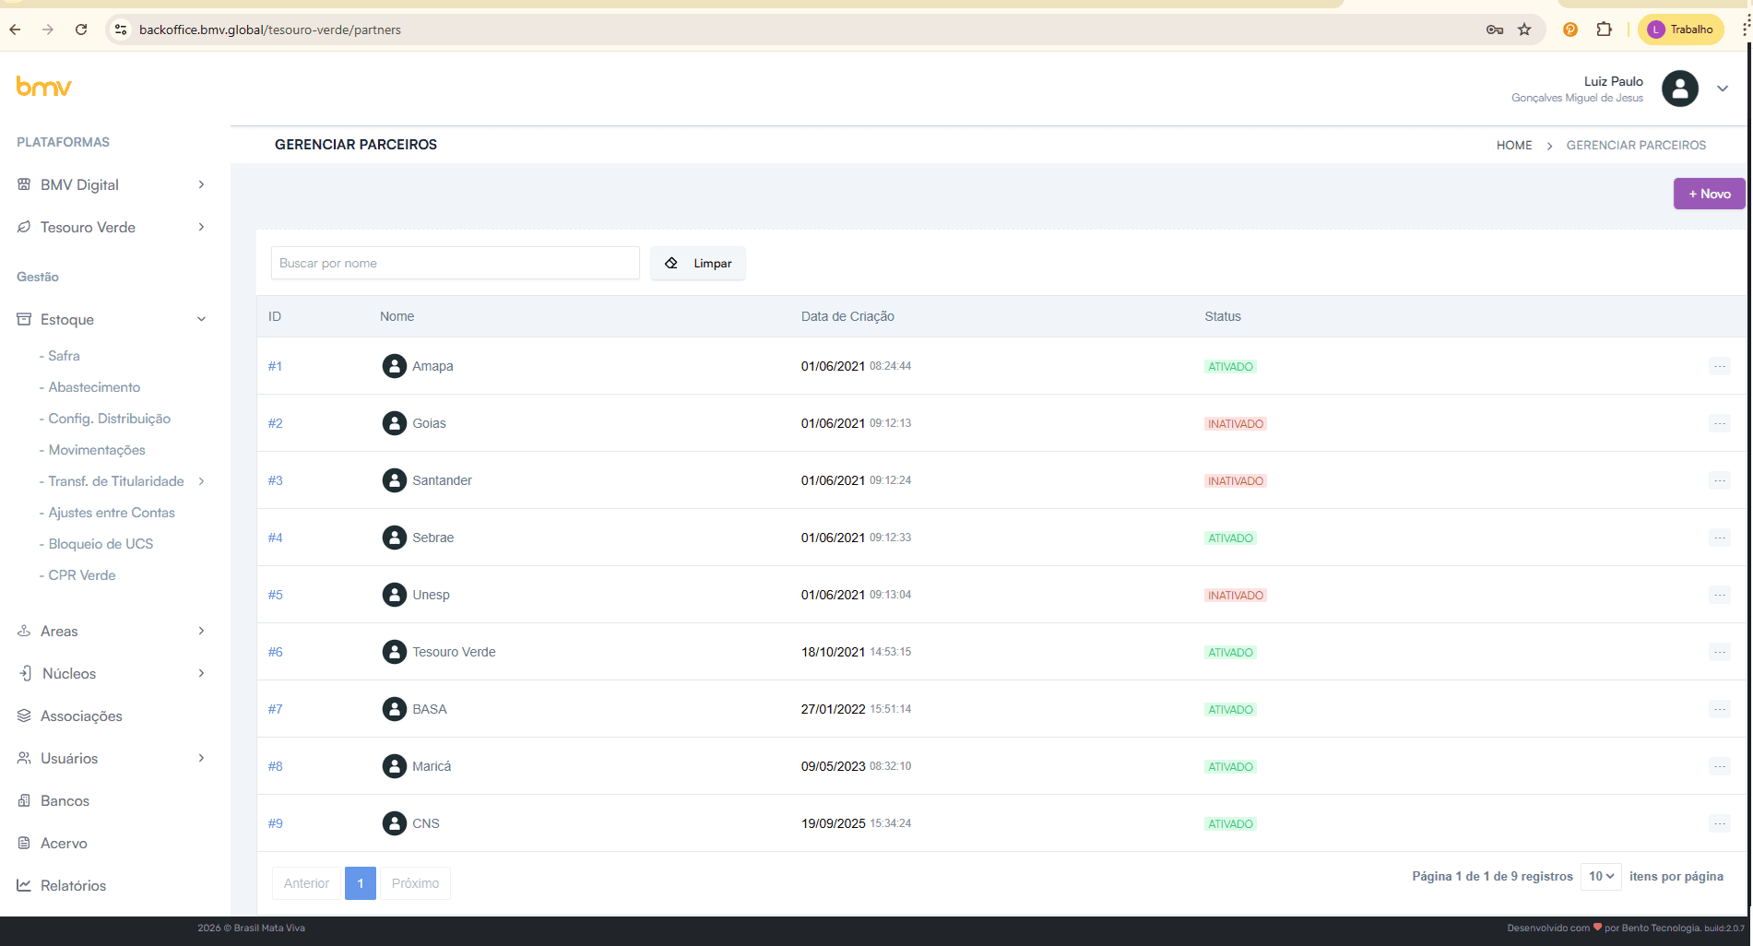This screenshot has width=1753, height=946.
Task: Click the eraser icon on Limpar
Action: click(x=671, y=263)
